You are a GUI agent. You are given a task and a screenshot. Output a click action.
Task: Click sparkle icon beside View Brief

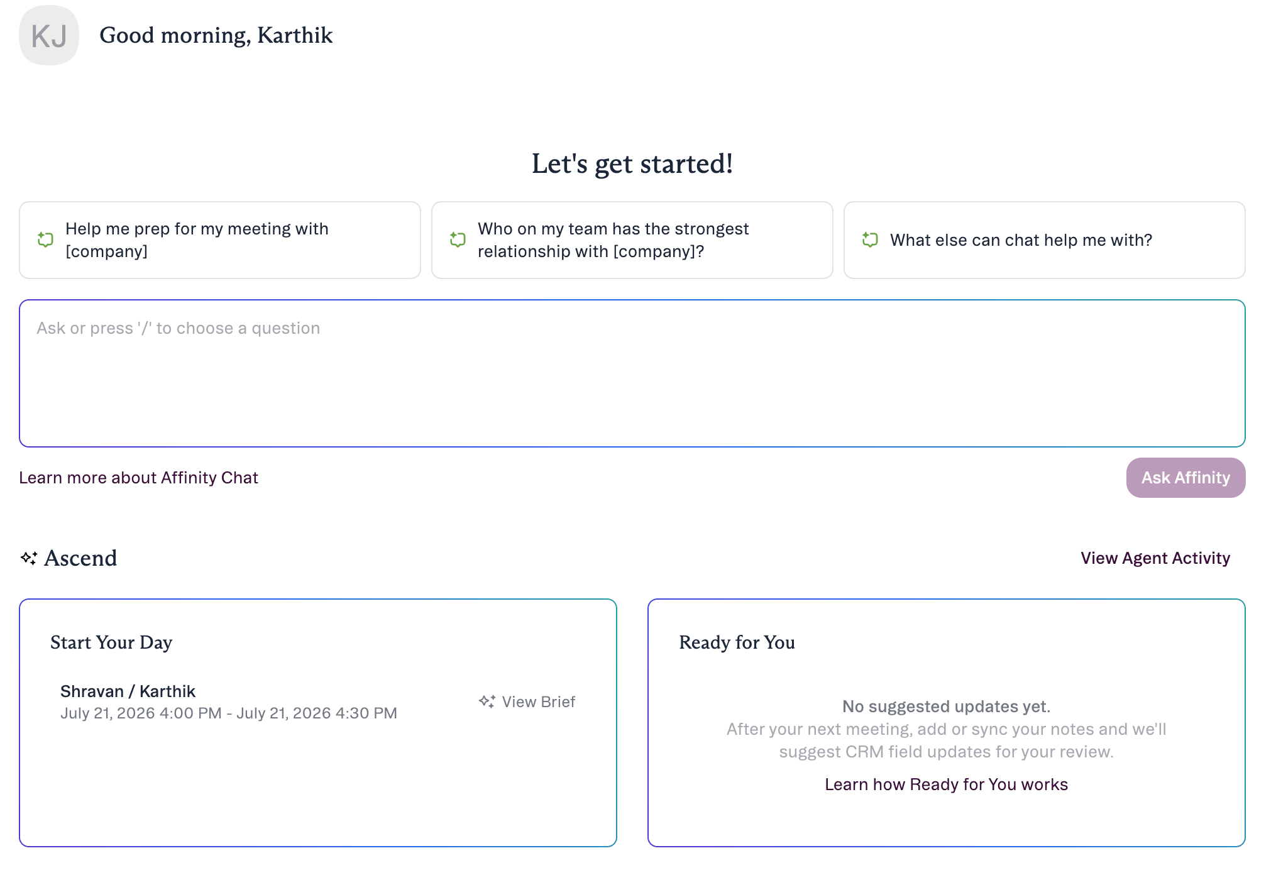487,701
